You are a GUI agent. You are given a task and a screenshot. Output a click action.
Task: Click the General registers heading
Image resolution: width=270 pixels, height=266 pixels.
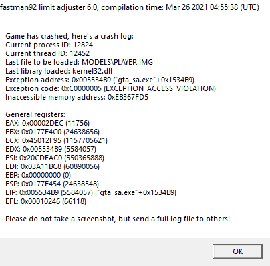[35, 114]
